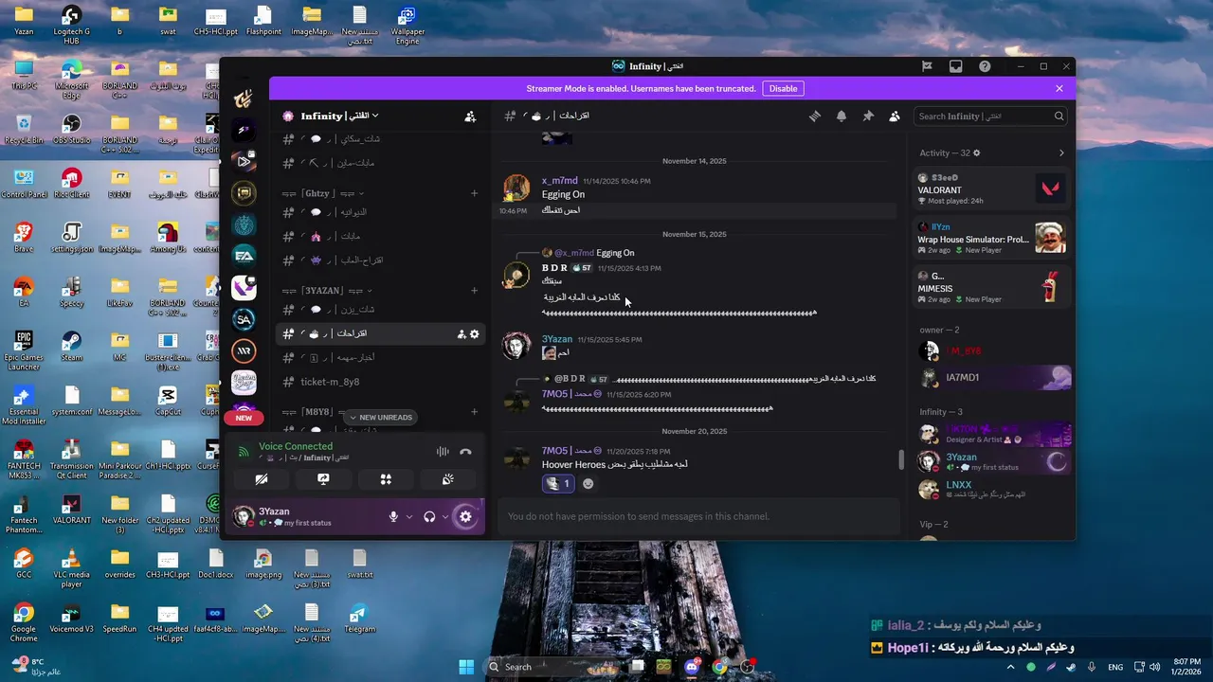This screenshot has height=682, width=1213.
Task: Open User Settings gear icon
Action: pyautogui.click(x=465, y=516)
